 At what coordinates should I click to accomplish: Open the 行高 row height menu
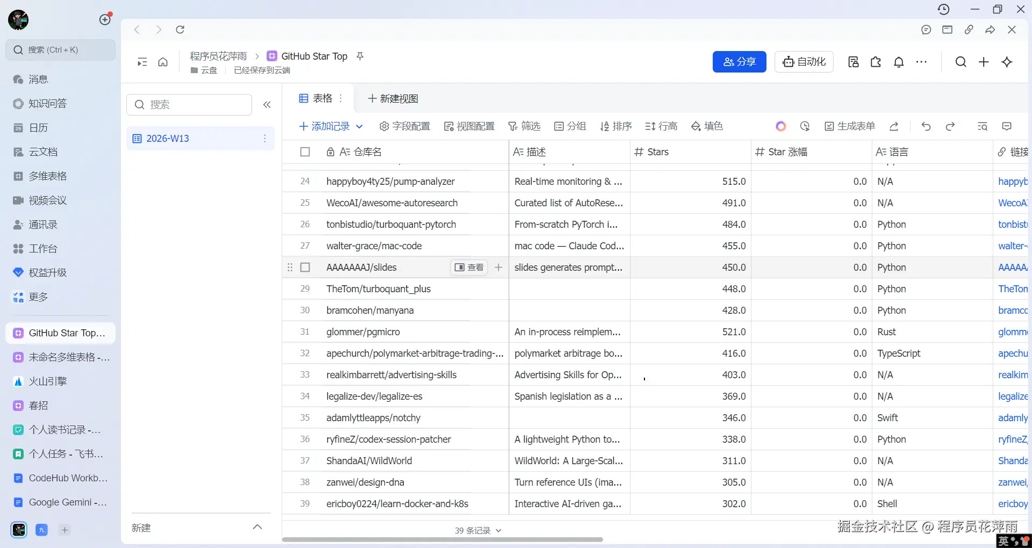coord(661,126)
